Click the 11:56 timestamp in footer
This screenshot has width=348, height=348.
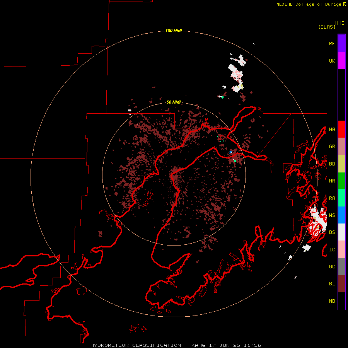point(252,345)
